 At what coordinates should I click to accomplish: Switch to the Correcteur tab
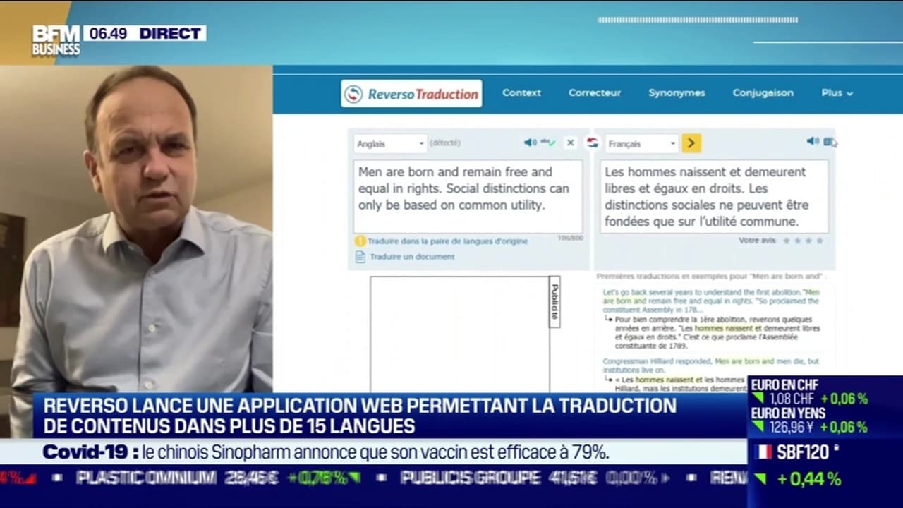coord(595,92)
